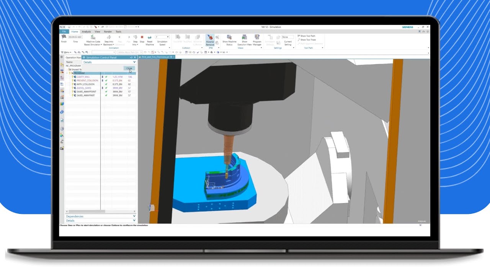Click the History clock sidebar icon
Screen dimensions: 490x275
coord(62,129)
